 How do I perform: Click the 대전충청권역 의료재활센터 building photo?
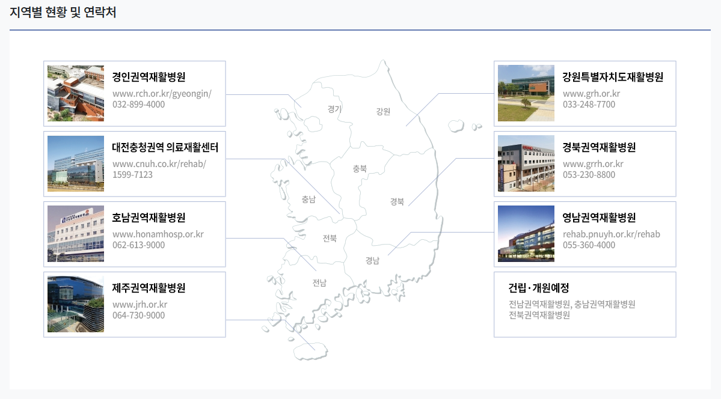tap(75, 163)
